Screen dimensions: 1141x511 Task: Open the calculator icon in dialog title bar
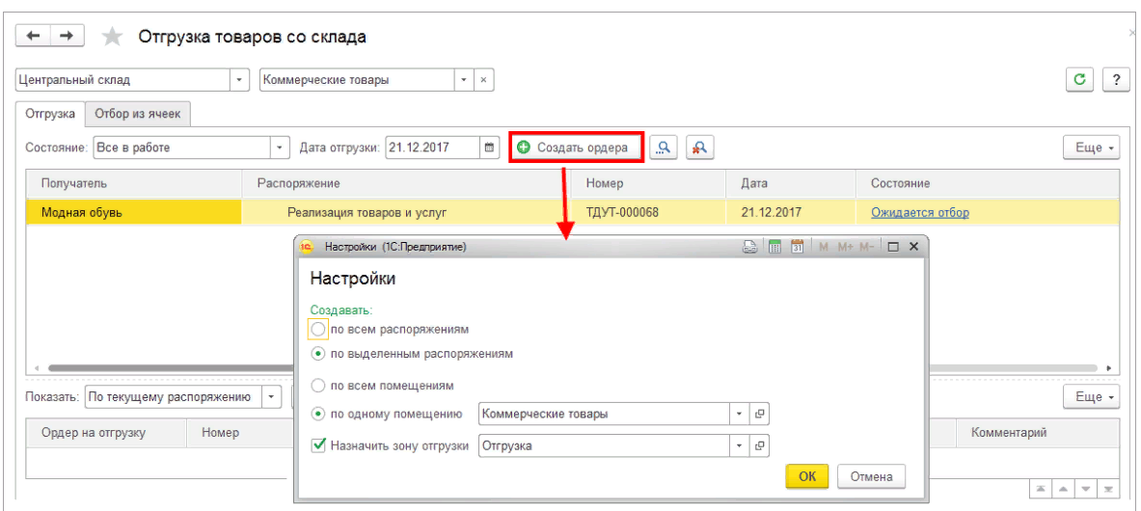click(x=775, y=247)
